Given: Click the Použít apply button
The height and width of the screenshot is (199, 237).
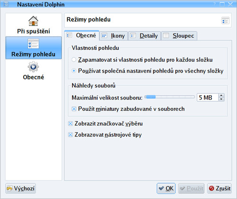Looking at the screenshot, I should point(191,189).
